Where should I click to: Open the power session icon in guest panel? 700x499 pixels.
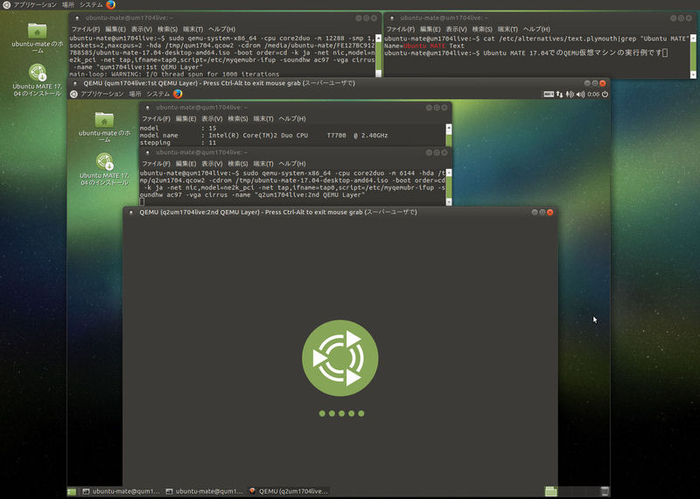[605, 95]
